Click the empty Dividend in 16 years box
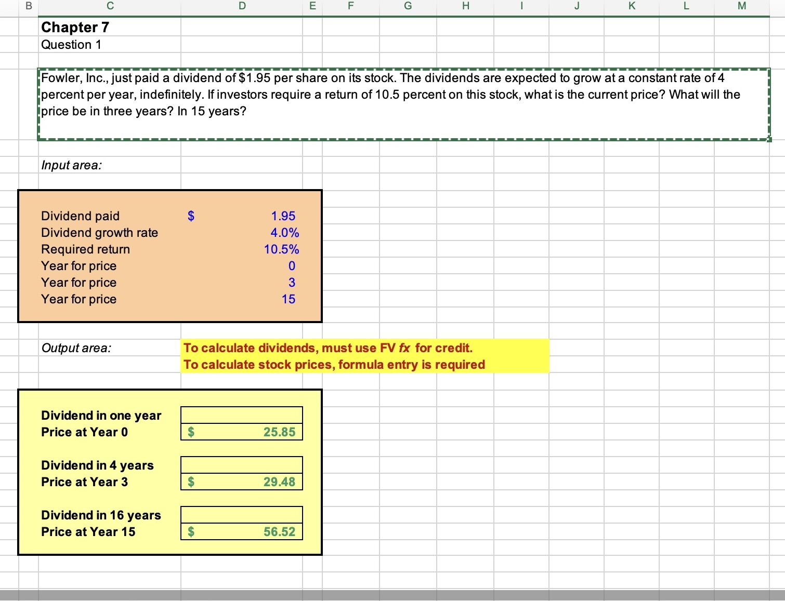This screenshot has width=785, height=601. tap(241, 514)
